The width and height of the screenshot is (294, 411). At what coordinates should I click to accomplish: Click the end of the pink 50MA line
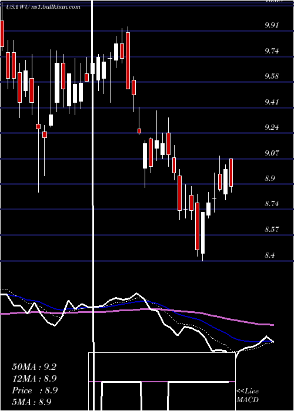pos(273,325)
